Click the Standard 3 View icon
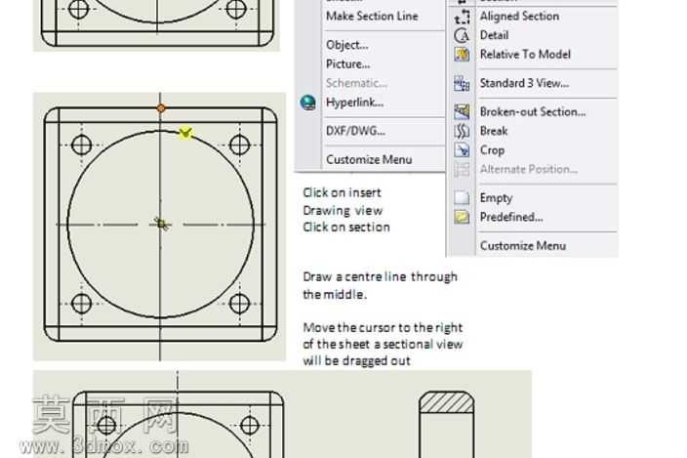Viewport: 687px width, 458px height. point(462,83)
